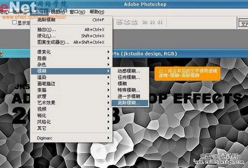Open the 其它 filter submenu
Image resolution: width=248 pixels, height=168 pixels.
point(71,128)
